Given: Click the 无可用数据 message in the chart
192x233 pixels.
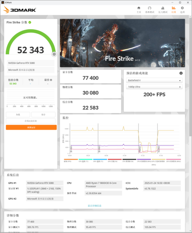Looking at the screenshot, I should (x=30, y=98).
